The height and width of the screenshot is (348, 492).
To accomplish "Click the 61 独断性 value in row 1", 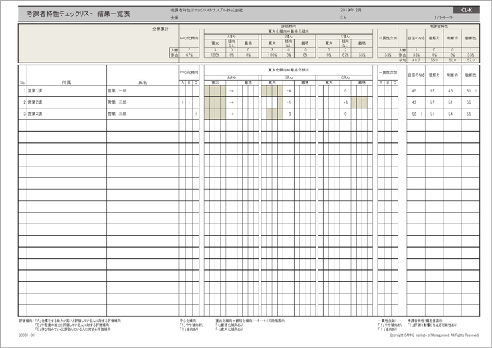I will click(469, 90).
